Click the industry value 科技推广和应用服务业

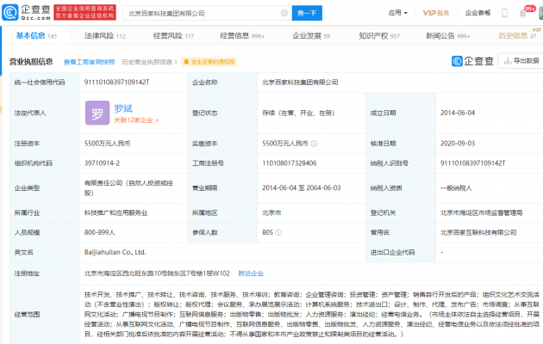point(115,212)
